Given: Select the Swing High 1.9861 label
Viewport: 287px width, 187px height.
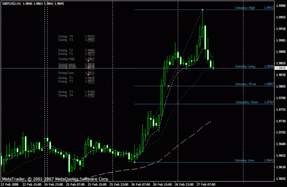Looking at the screenshot, I should point(76,59).
